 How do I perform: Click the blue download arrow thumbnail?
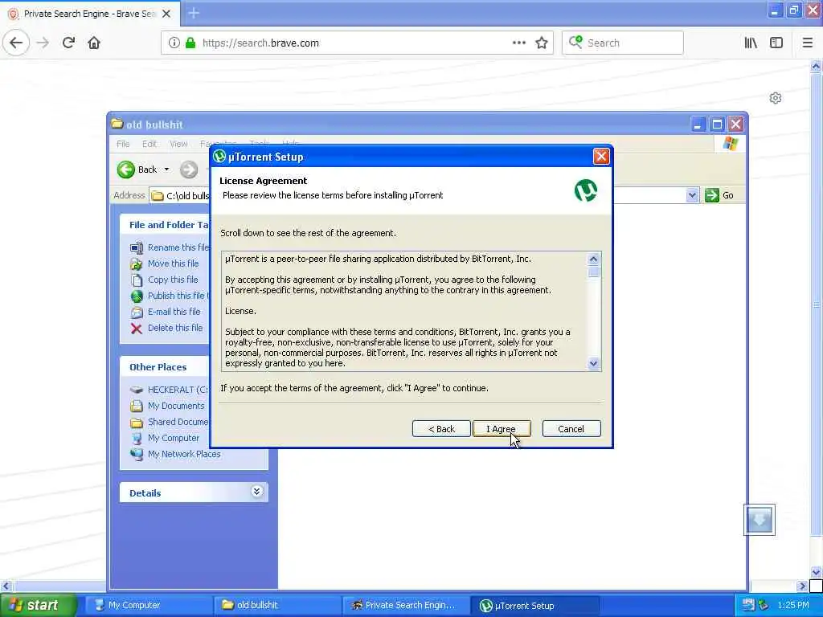[x=759, y=520]
